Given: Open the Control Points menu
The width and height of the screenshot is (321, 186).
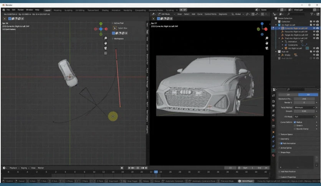Looking at the screenshot, I should (210, 14).
